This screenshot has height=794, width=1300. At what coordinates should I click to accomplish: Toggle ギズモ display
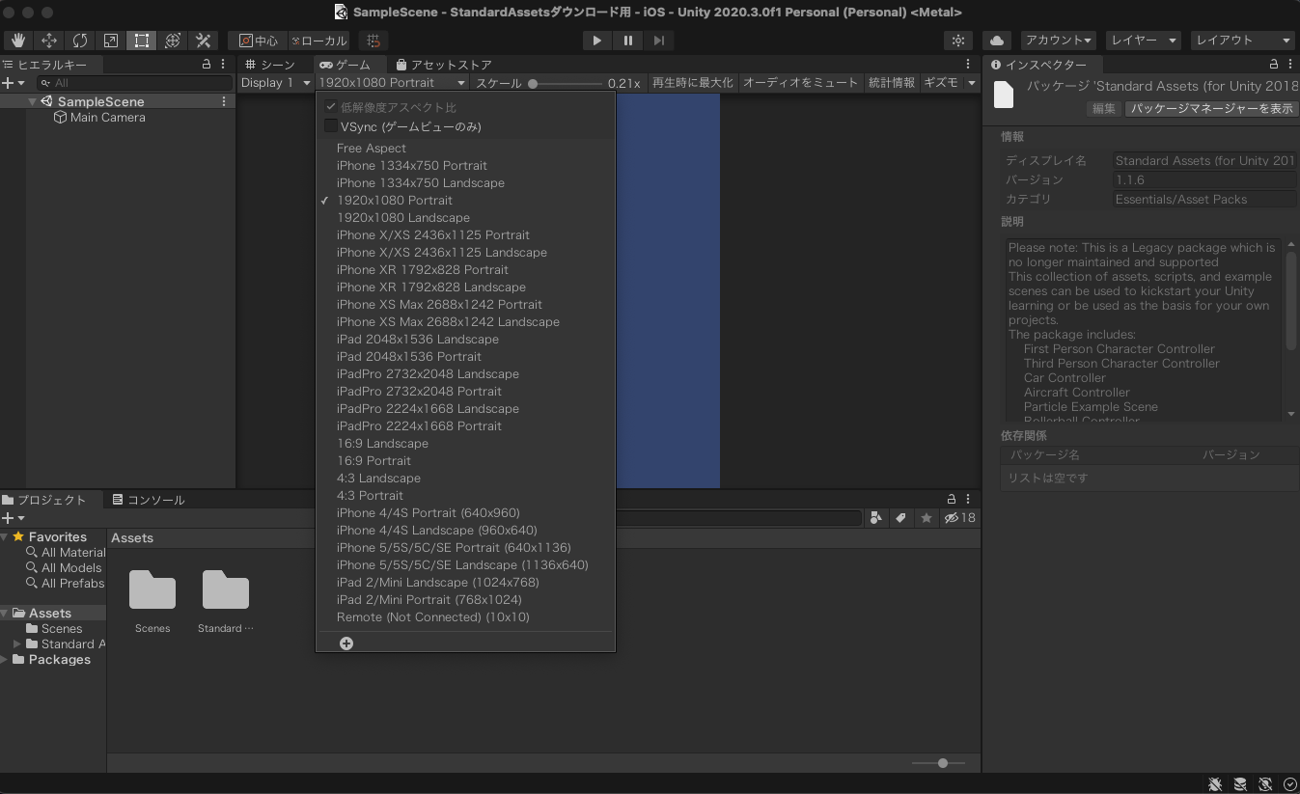(941, 83)
